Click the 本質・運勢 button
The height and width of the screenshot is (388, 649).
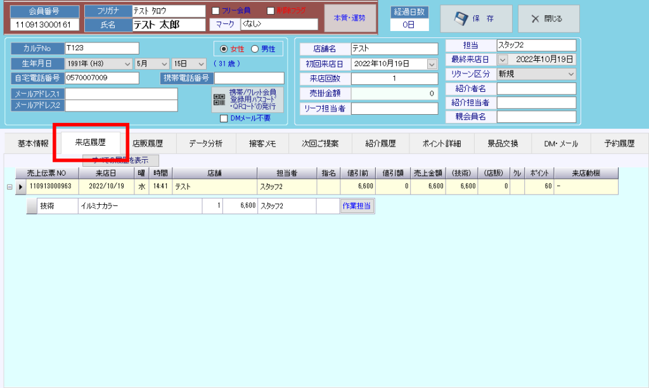click(349, 18)
